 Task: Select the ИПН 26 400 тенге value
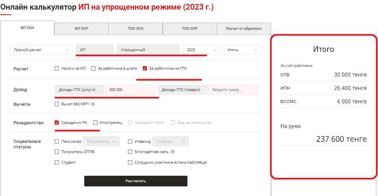[350, 88]
